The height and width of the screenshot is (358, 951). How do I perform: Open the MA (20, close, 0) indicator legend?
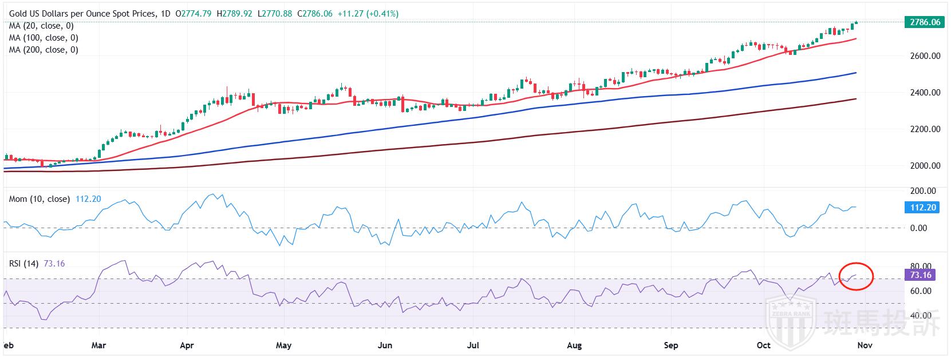41,26
